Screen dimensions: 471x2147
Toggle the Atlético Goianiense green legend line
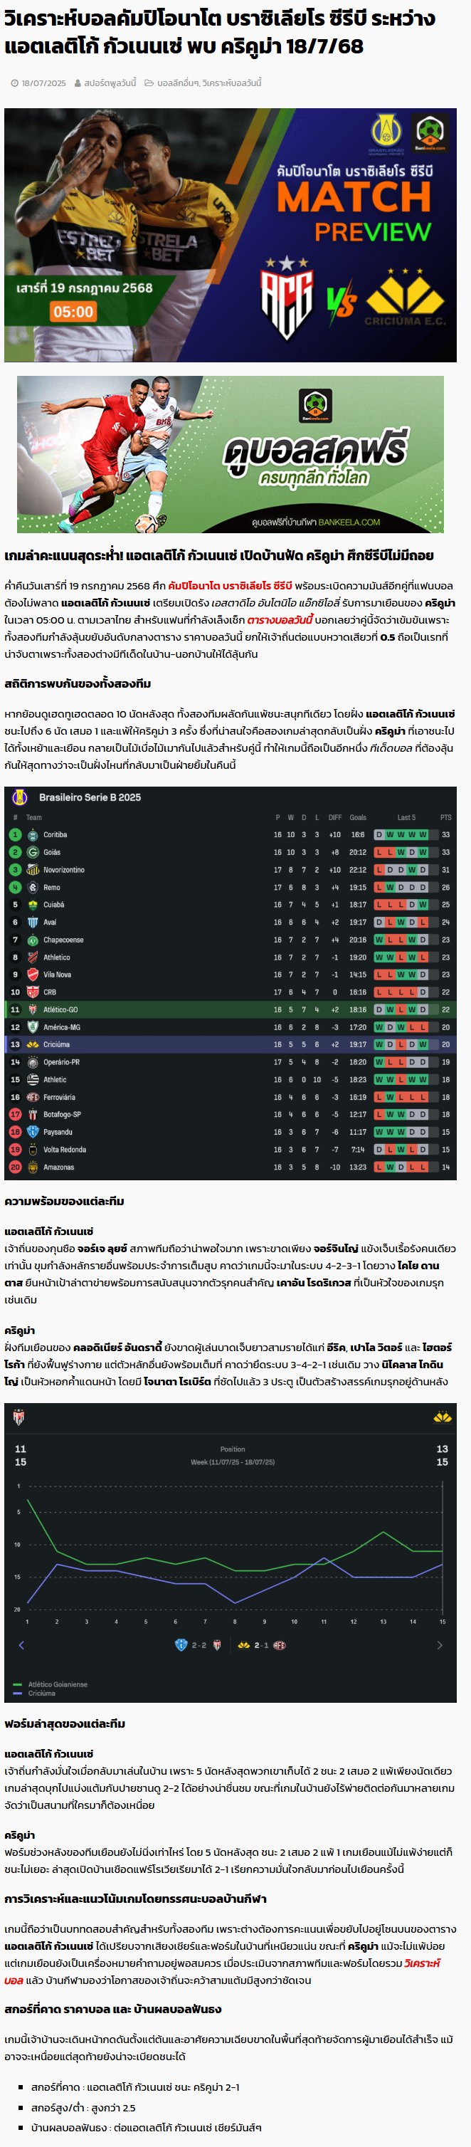pos(51,1684)
